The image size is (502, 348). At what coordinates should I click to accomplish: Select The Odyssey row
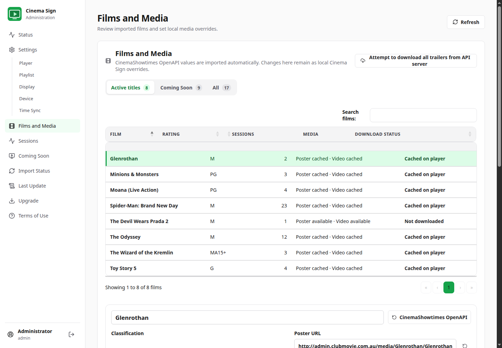pyautogui.click(x=291, y=237)
